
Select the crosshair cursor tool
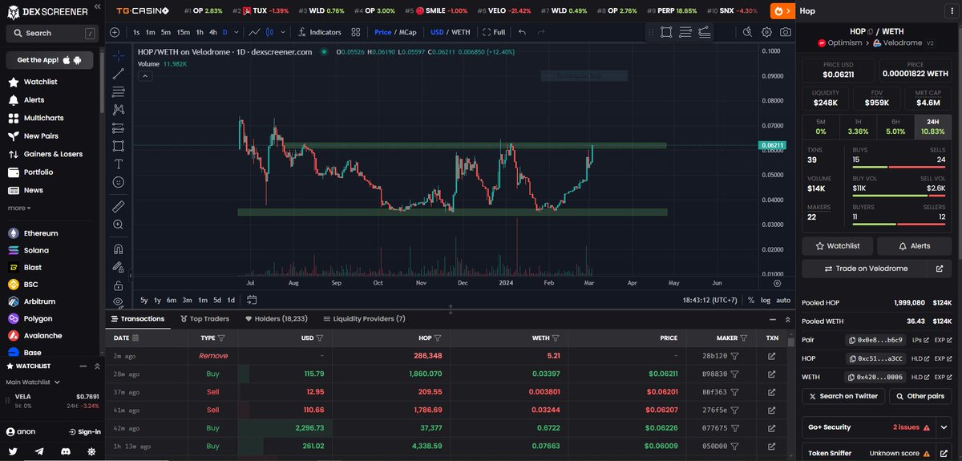tap(119, 55)
